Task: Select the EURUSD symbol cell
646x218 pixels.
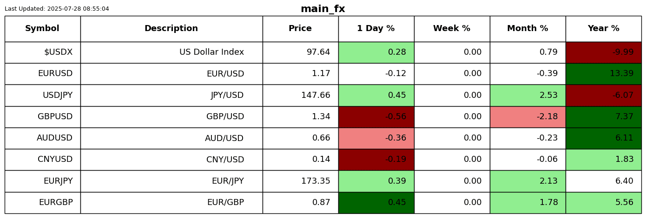Action: click(42, 74)
